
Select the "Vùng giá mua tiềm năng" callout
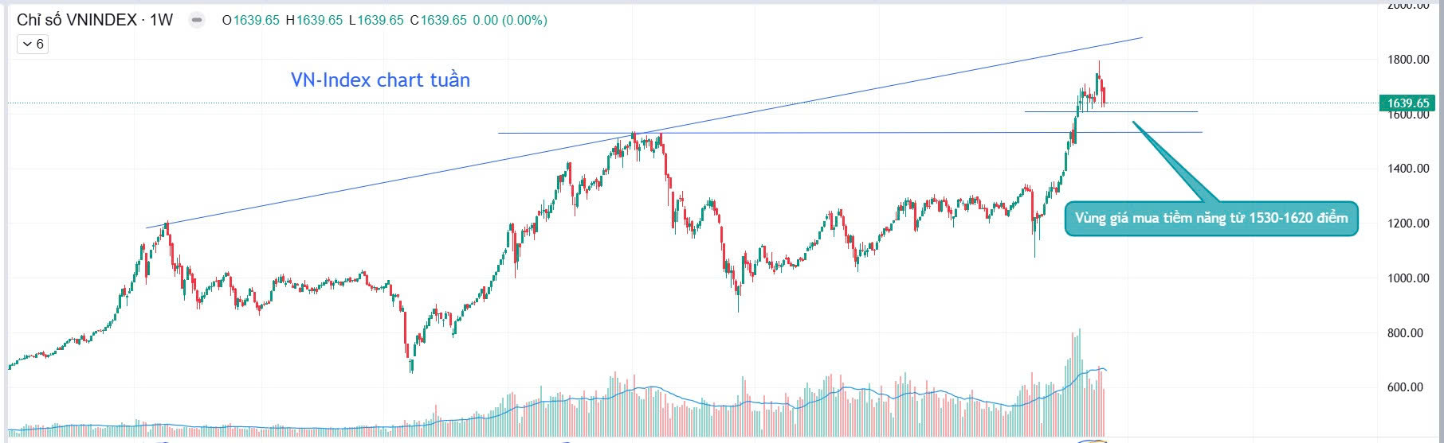coord(1211,218)
